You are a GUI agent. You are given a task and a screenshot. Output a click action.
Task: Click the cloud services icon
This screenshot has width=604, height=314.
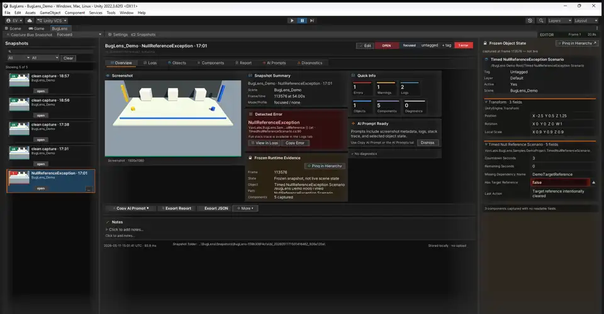coord(30,21)
